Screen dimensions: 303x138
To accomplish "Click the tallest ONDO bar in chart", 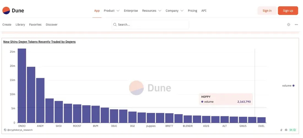I will point(22,86).
